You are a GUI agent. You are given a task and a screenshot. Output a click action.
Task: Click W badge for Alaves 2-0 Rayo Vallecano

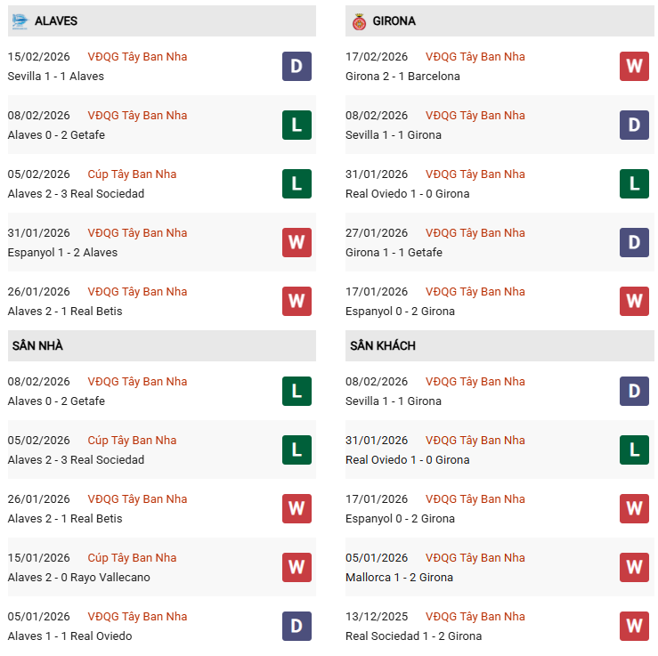coord(297,567)
